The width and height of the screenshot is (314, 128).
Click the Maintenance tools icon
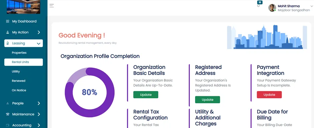point(8,114)
